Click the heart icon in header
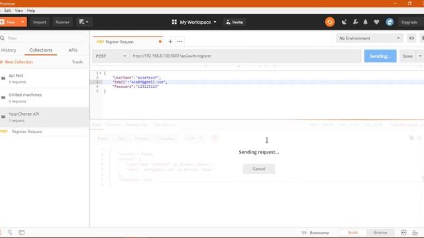 click(x=376, y=22)
